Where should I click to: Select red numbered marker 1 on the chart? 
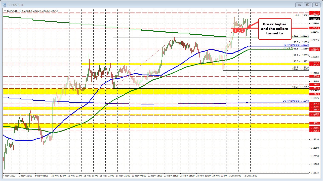(x=235, y=30)
